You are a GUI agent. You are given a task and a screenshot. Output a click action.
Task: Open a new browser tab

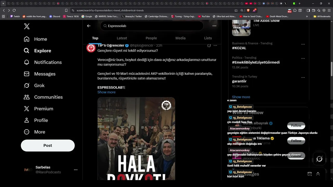pyautogui.click(x=299, y=3)
